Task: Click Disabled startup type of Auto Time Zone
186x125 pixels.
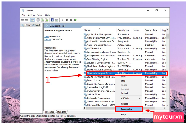Action: tap(149, 45)
